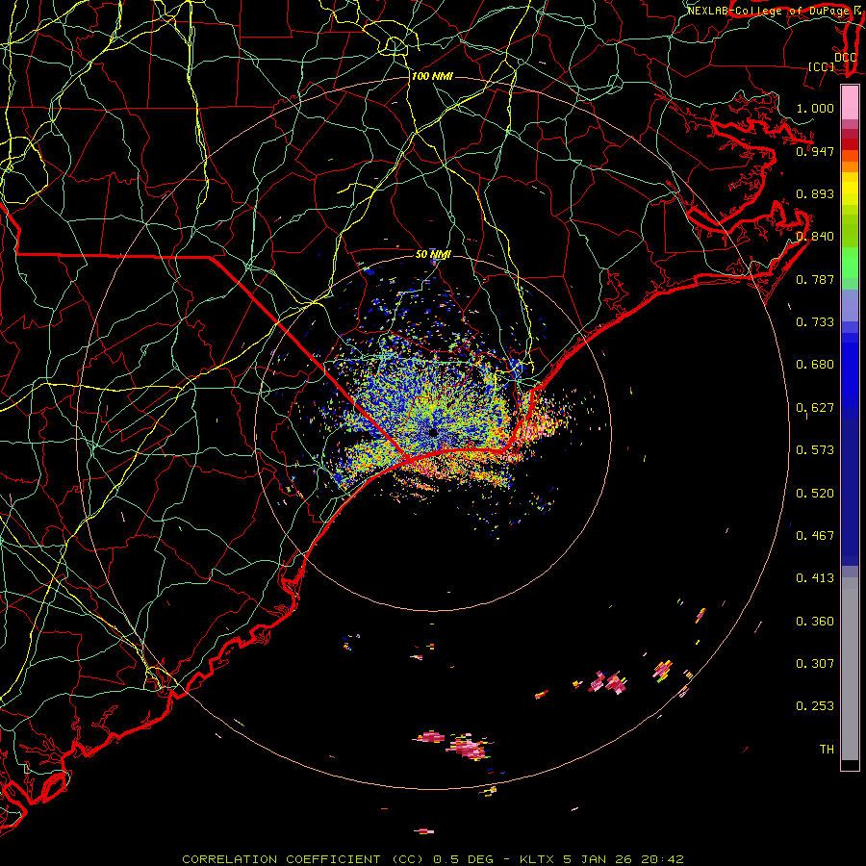
Task: Click the 0.733 scale value
Action: coord(815,322)
